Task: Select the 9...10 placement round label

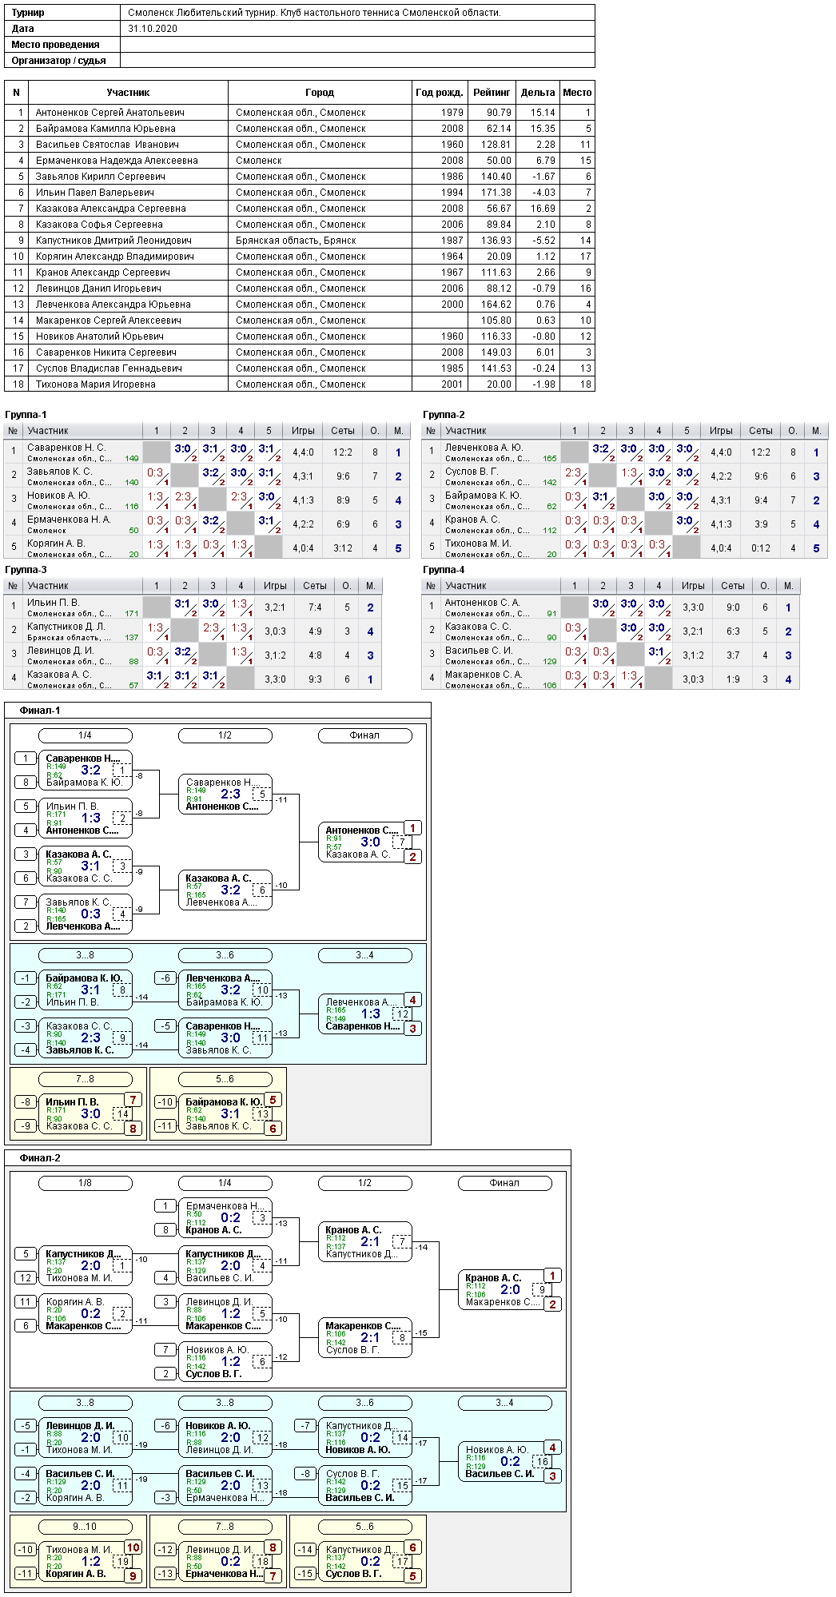Action: point(85,1527)
